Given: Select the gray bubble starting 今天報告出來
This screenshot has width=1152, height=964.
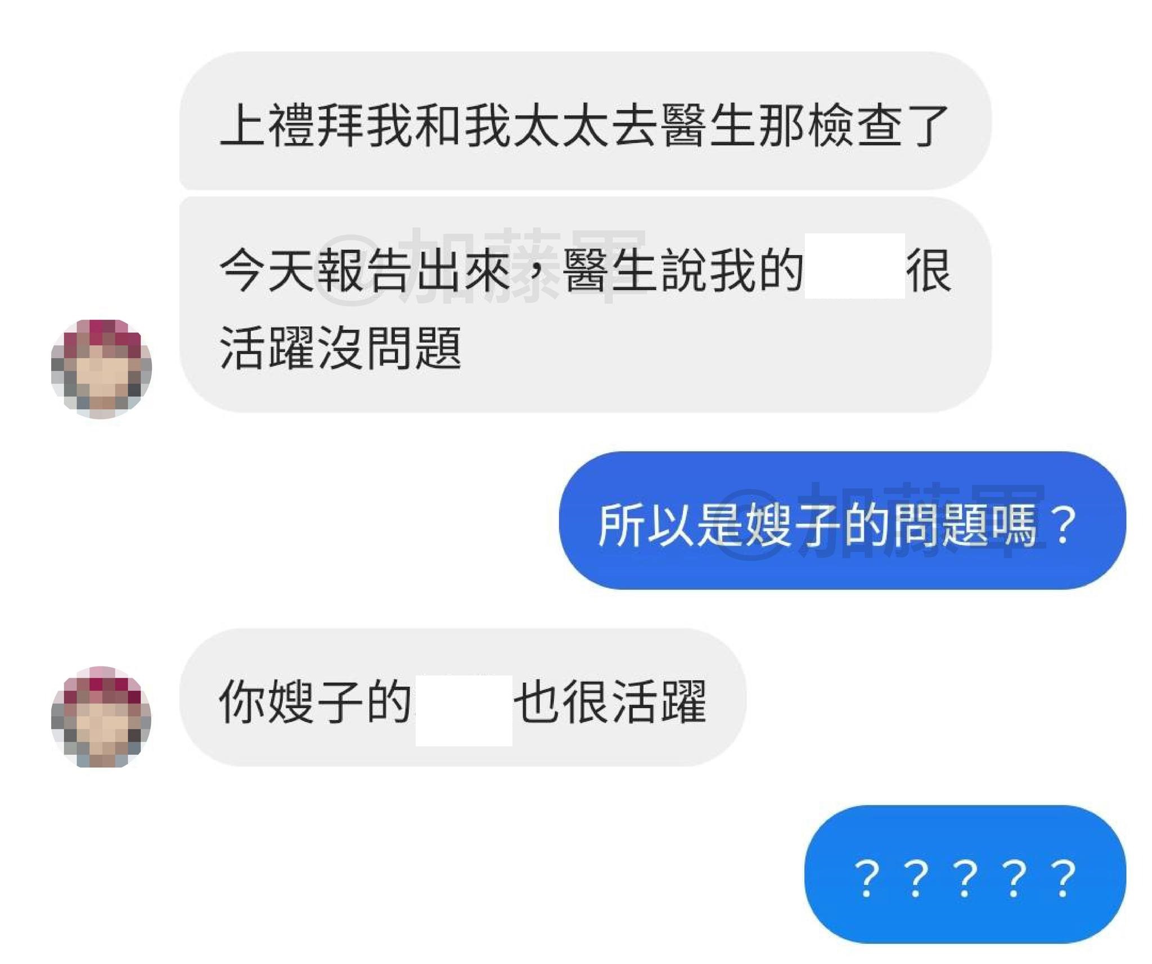Looking at the screenshot, I should point(585,304).
